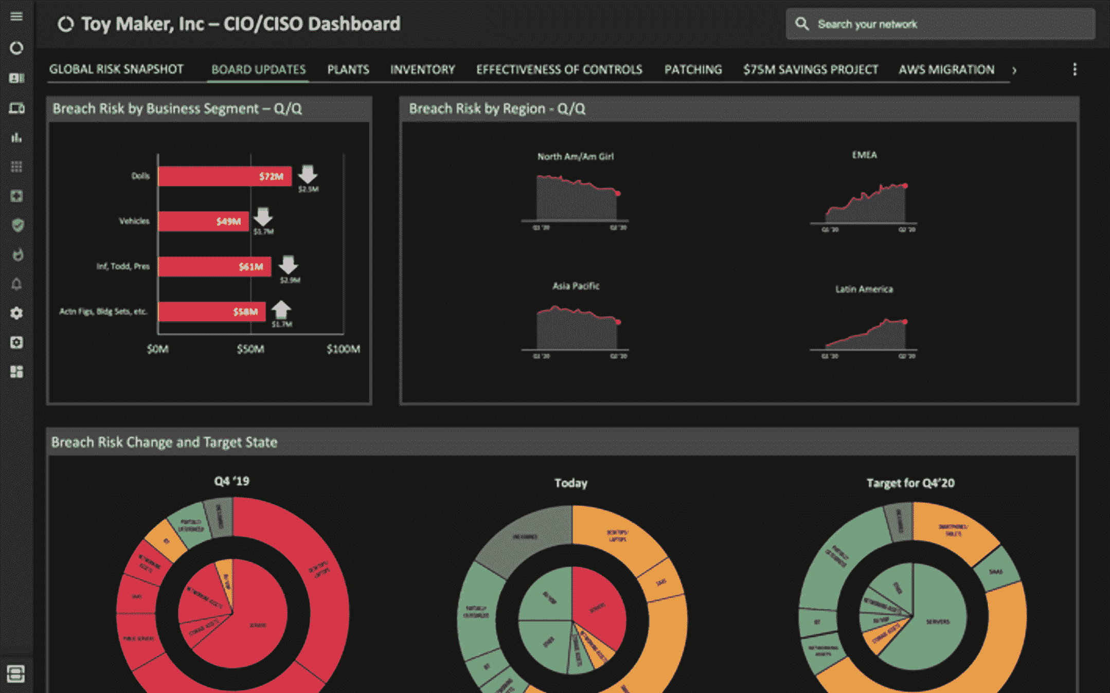
Task: Open the contact card icon in the sidebar
Action: click(x=16, y=78)
